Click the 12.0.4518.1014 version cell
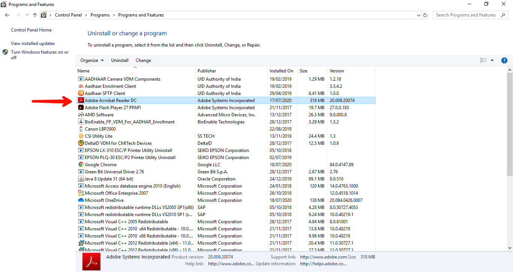Screen dimensions: 513x272 click(x=344, y=193)
